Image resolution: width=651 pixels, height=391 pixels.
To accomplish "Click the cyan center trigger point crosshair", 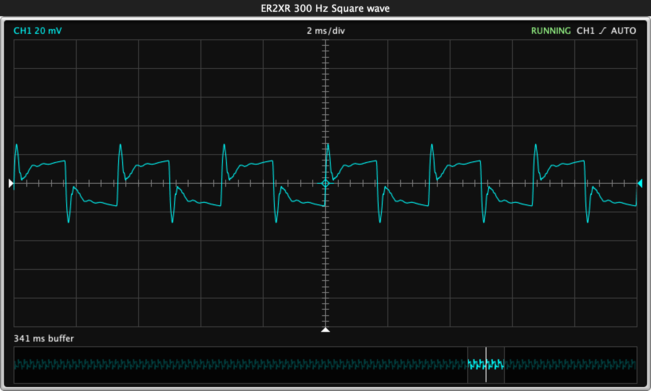I will point(325,183).
